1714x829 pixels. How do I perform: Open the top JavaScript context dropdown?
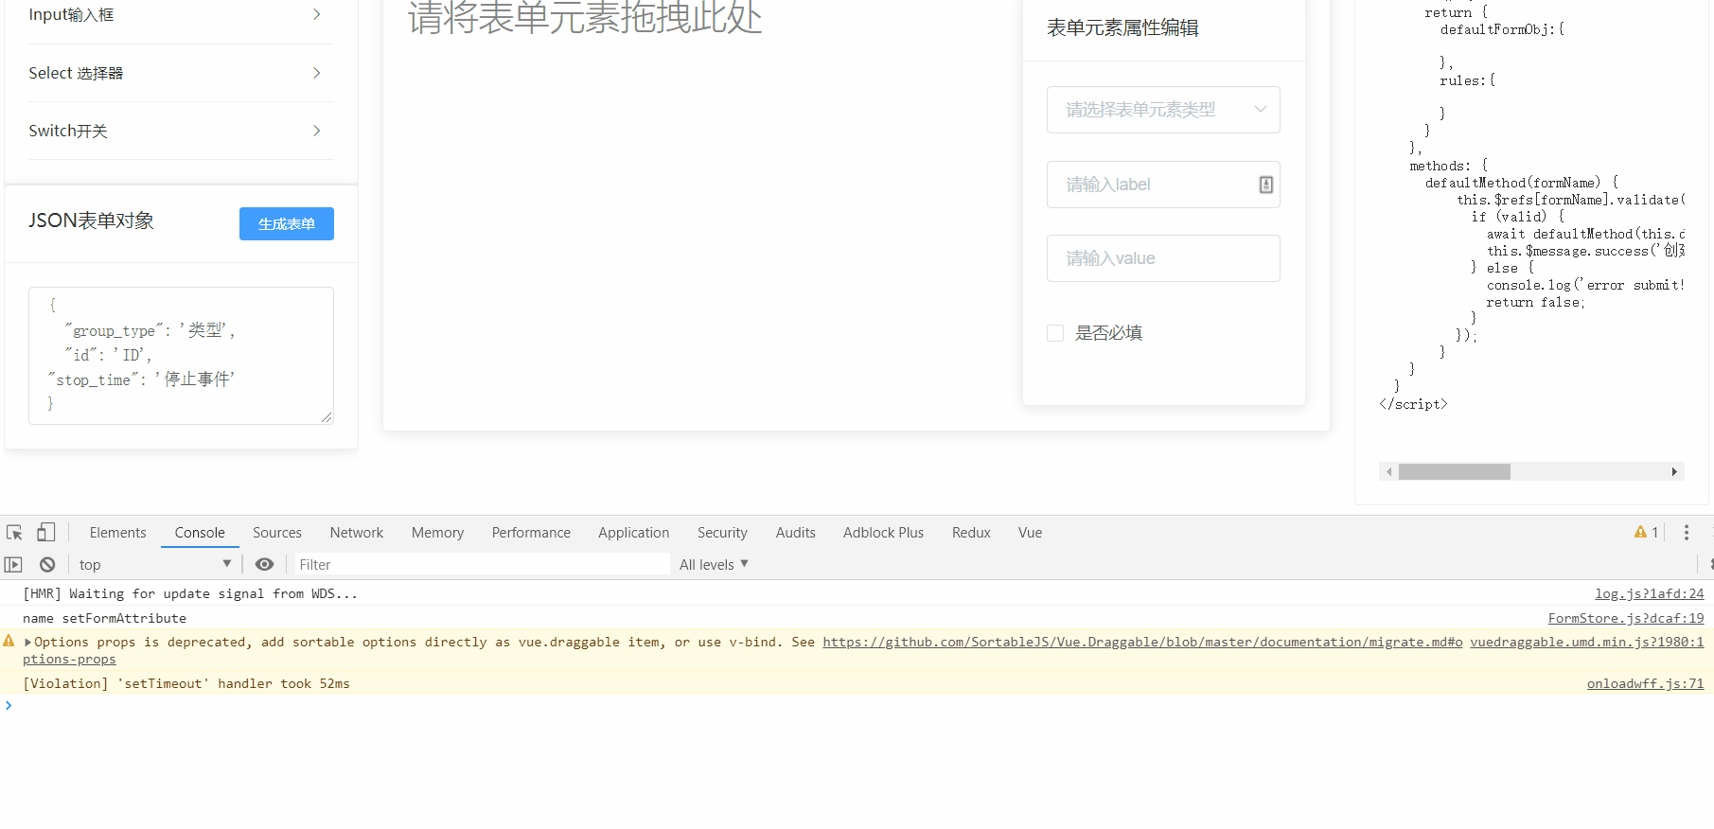tap(154, 565)
